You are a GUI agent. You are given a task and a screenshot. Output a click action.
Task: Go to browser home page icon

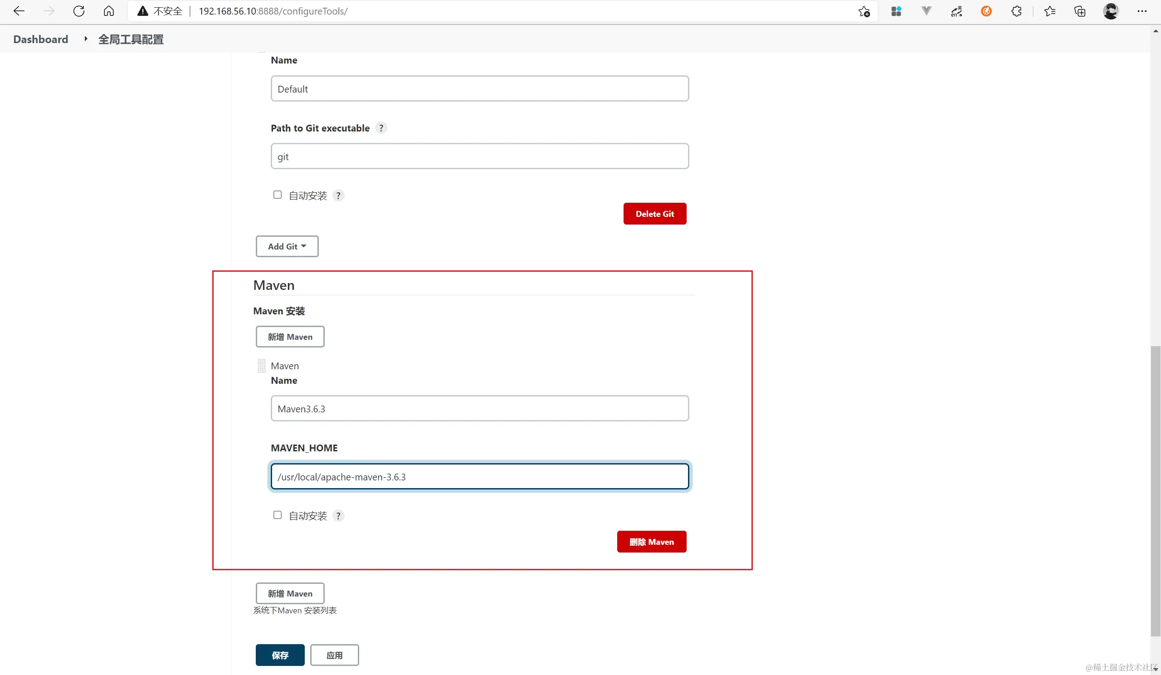click(x=109, y=11)
